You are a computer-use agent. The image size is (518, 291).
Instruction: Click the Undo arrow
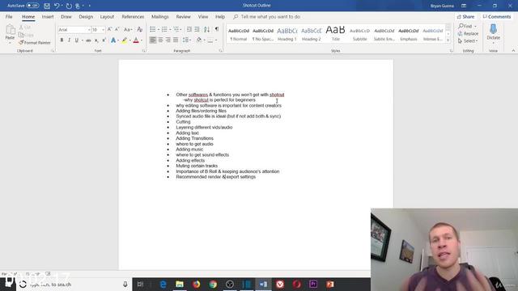[x=57, y=6]
